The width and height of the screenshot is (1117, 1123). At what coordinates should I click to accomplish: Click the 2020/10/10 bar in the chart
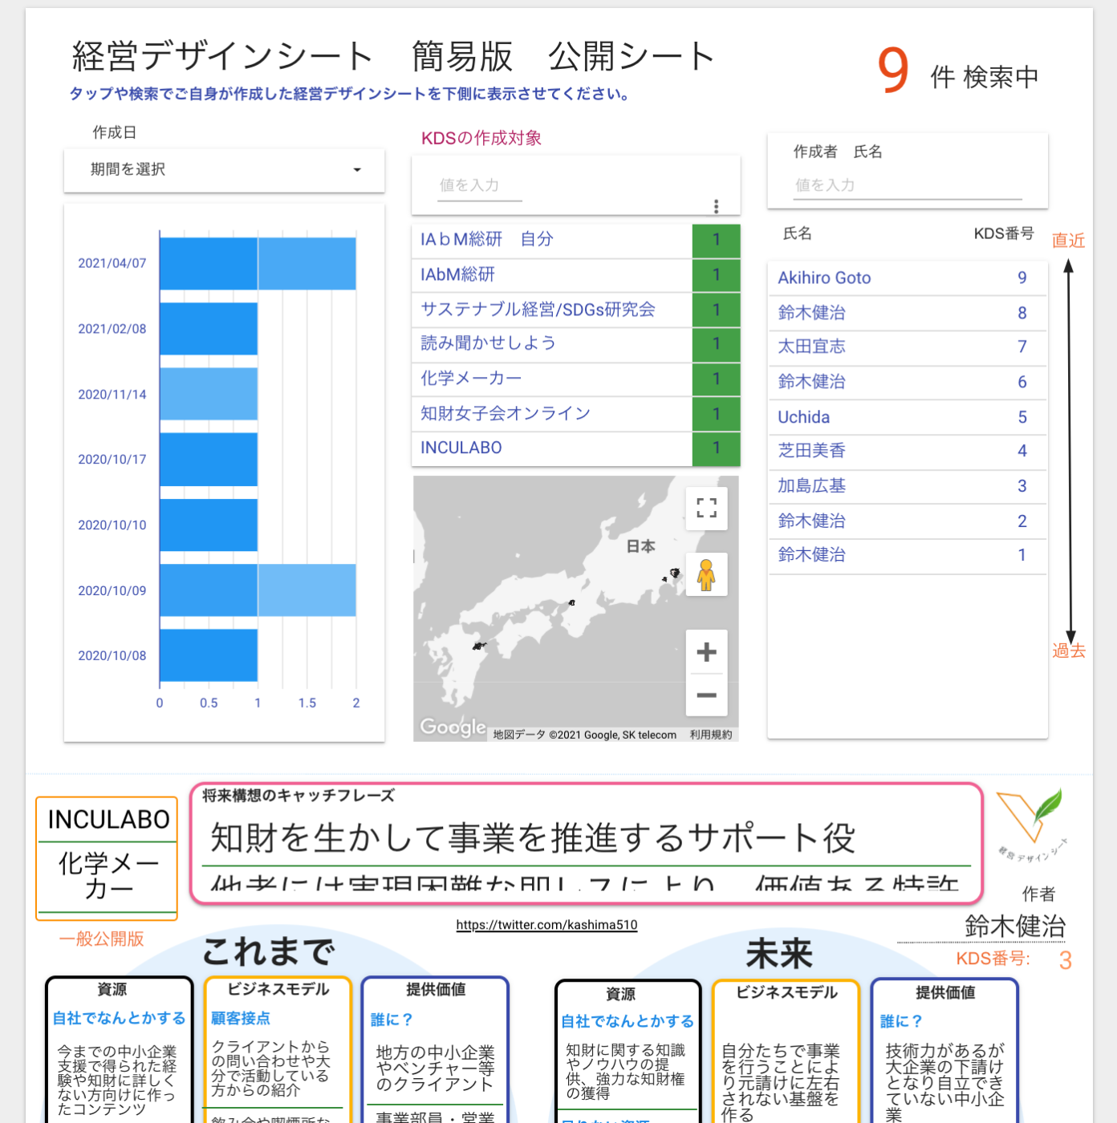209,525
